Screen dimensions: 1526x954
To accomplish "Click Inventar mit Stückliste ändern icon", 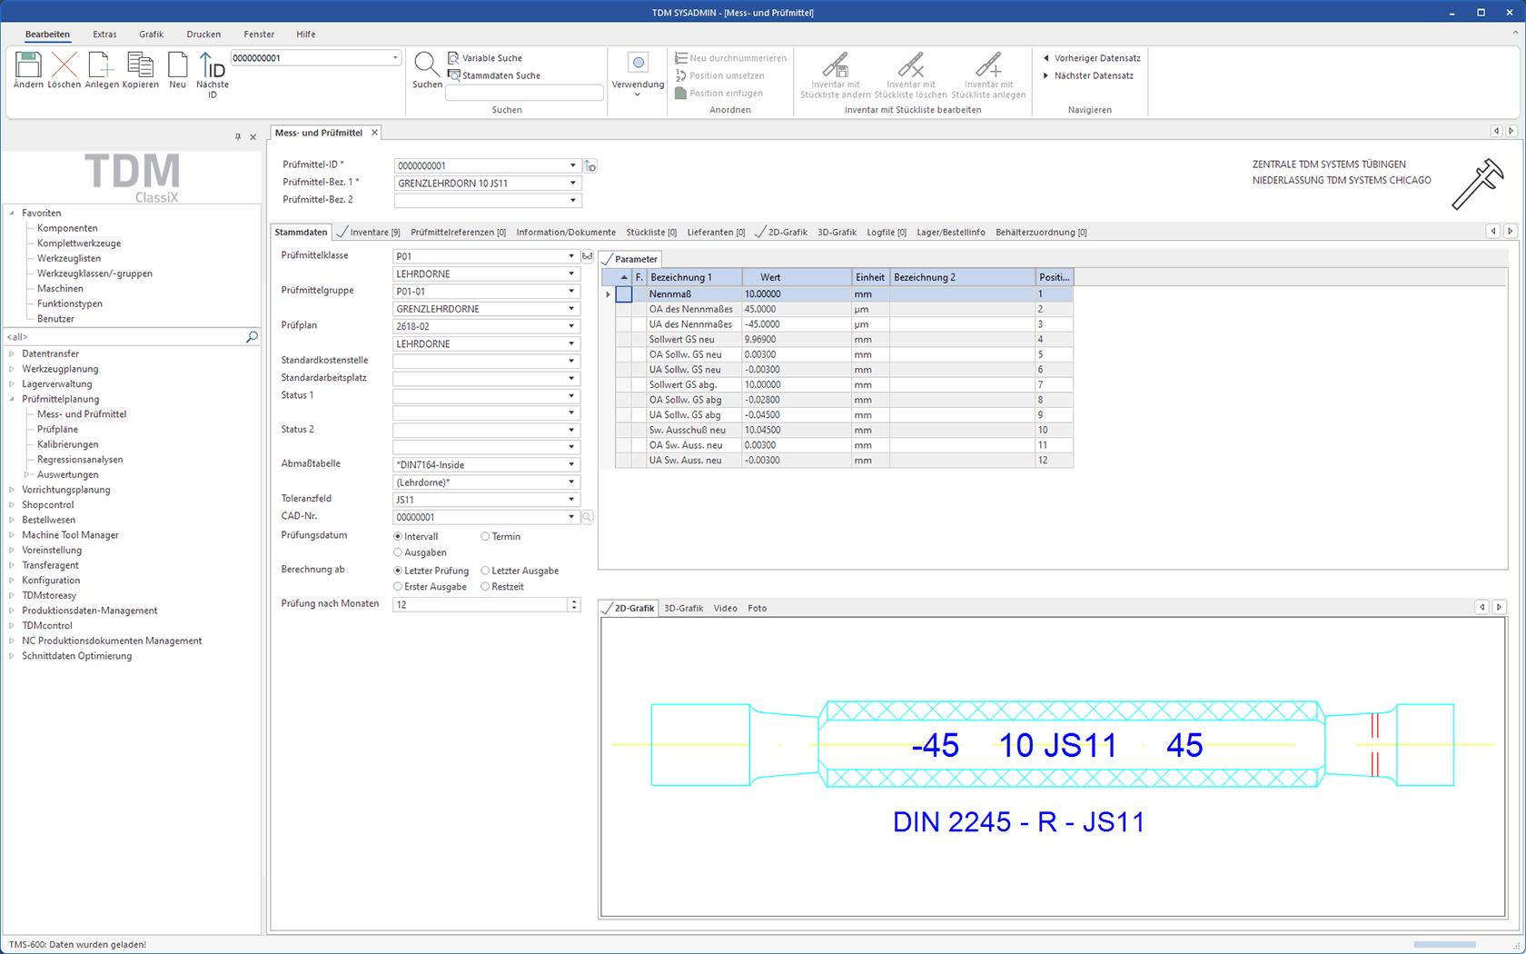I will [836, 65].
